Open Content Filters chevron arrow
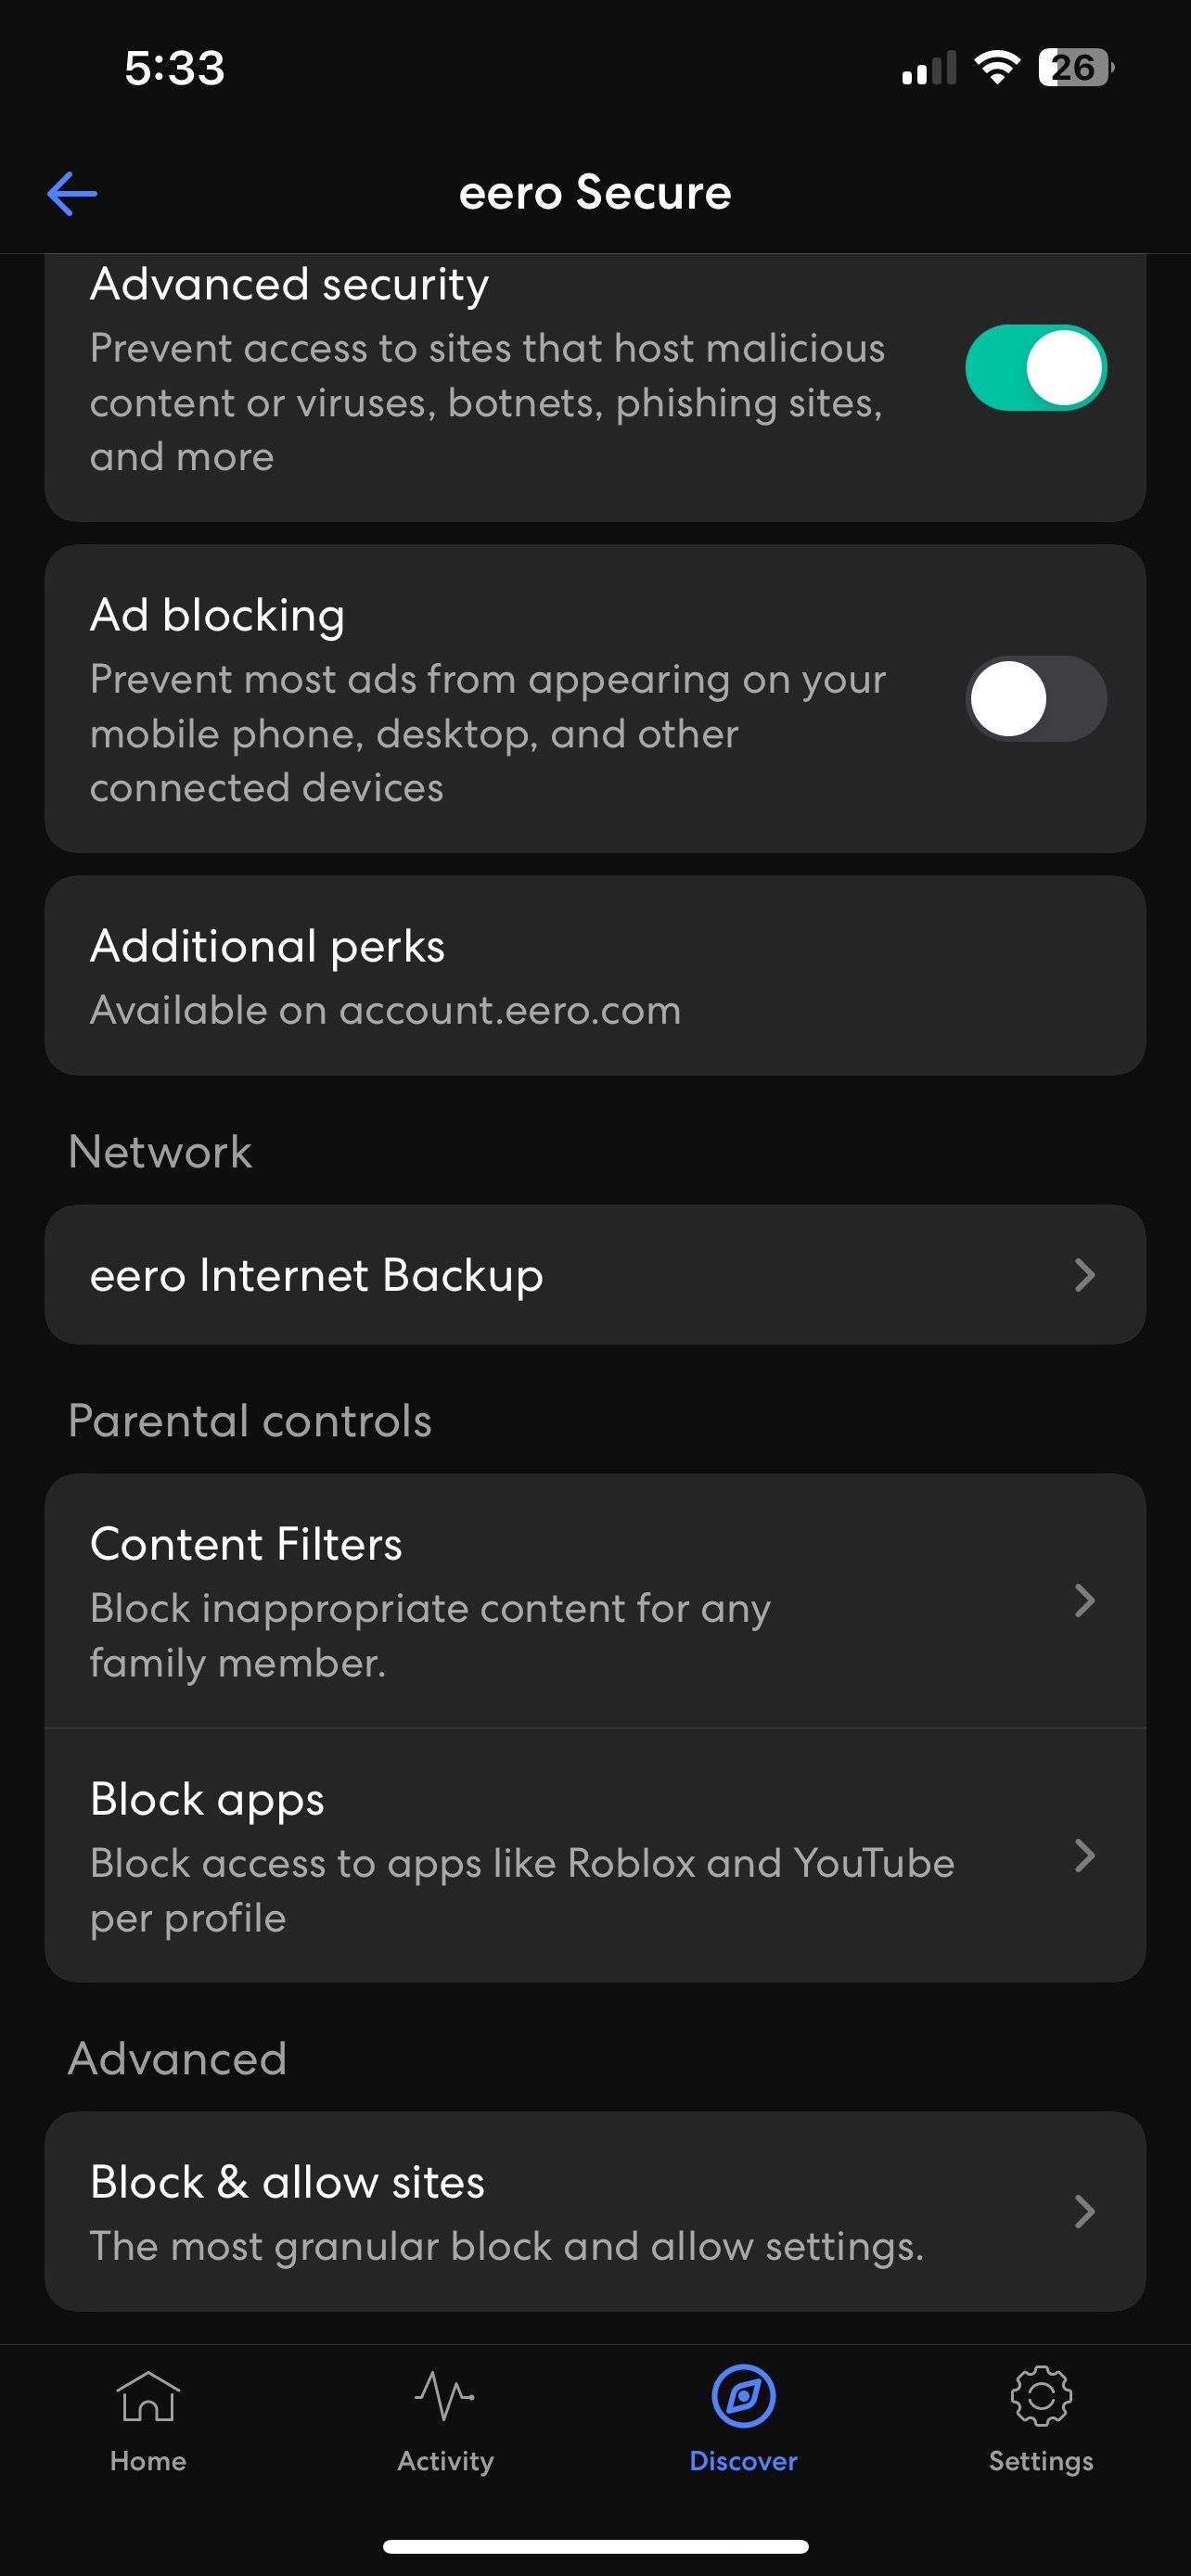This screenshot has width=1191, height=2576. click(x=1084, y=1601)
